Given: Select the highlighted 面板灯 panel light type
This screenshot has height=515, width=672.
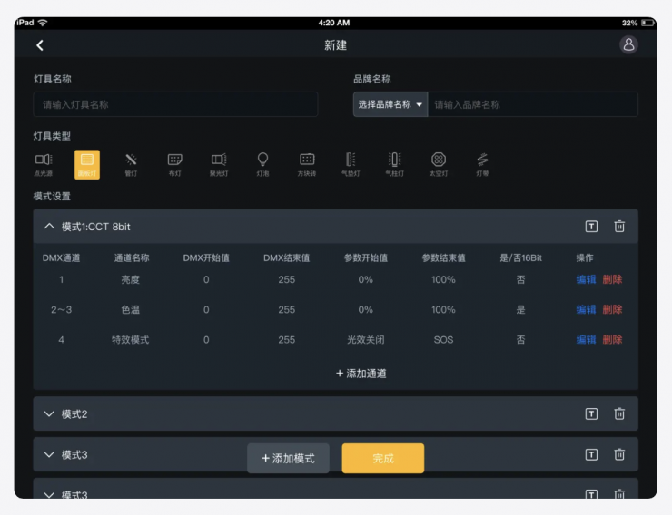Looking at the screenshot, I should point(87,163).
